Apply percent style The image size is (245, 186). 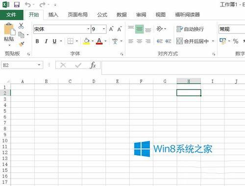(x=236, y=41)
